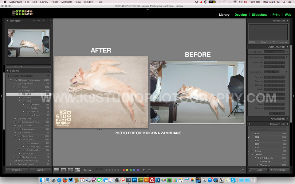Click the Export button
Viewport: 295px width, 184px height.
click(x=40, y=170)
